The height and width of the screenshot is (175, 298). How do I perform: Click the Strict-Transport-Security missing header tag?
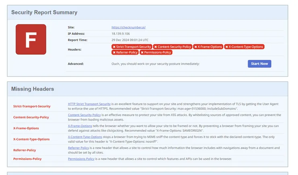click(132, 47)
